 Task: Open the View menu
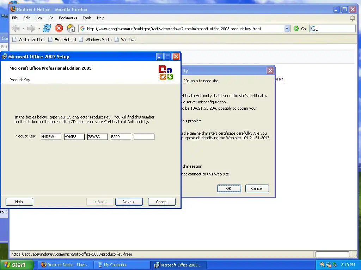pos(39,18)
